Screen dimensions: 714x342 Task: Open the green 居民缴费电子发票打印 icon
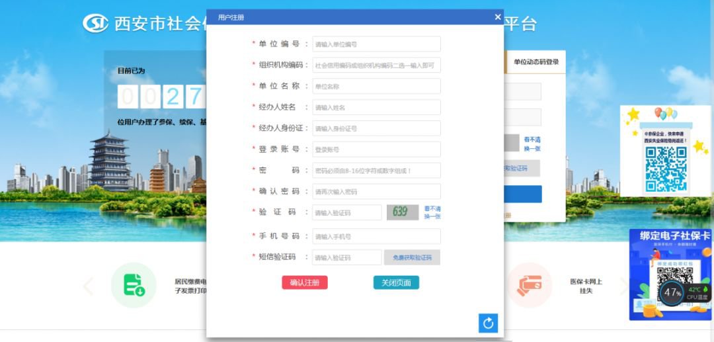click(134, 286)
